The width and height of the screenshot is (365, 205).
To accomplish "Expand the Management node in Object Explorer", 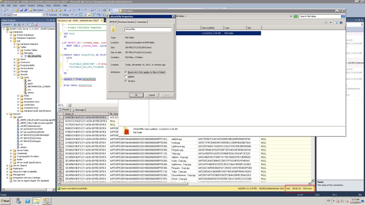I will click(x=7, y=174).
